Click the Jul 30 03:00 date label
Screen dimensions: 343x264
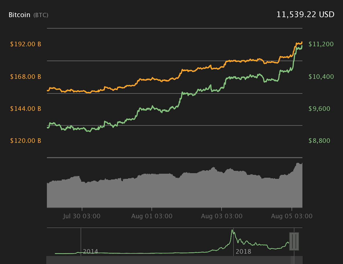pos(82,216)
